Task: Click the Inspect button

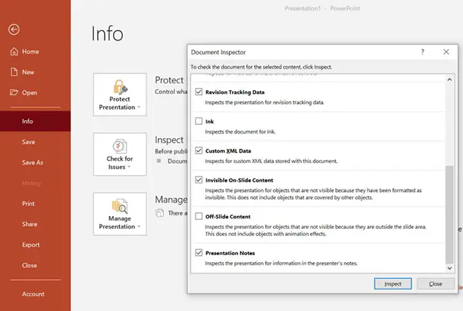Action: coord(393,283)
